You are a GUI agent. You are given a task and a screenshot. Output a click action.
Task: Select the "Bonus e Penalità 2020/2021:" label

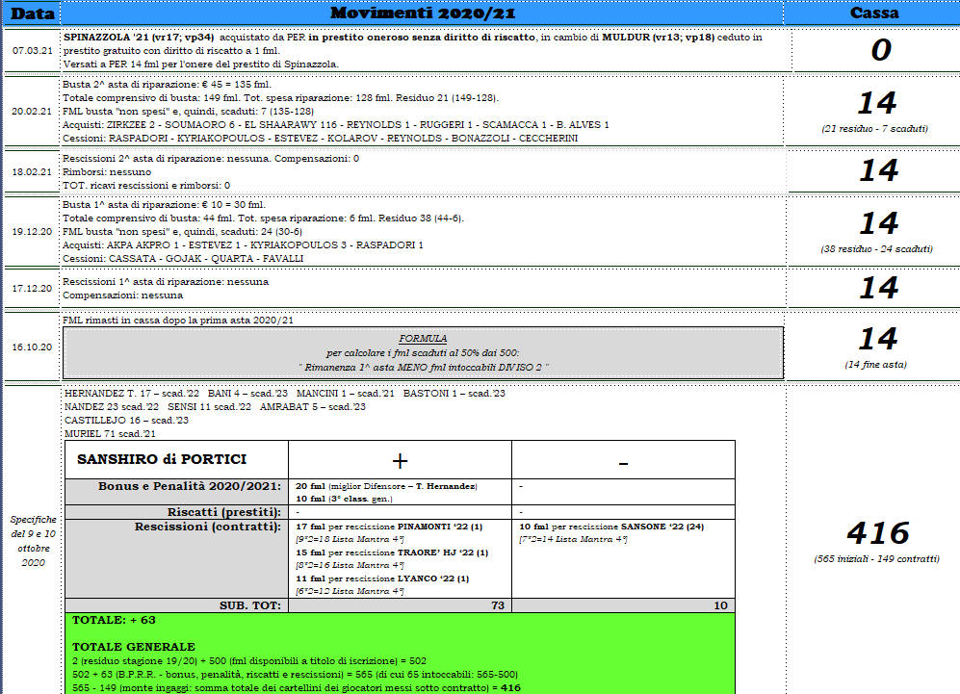190,486
